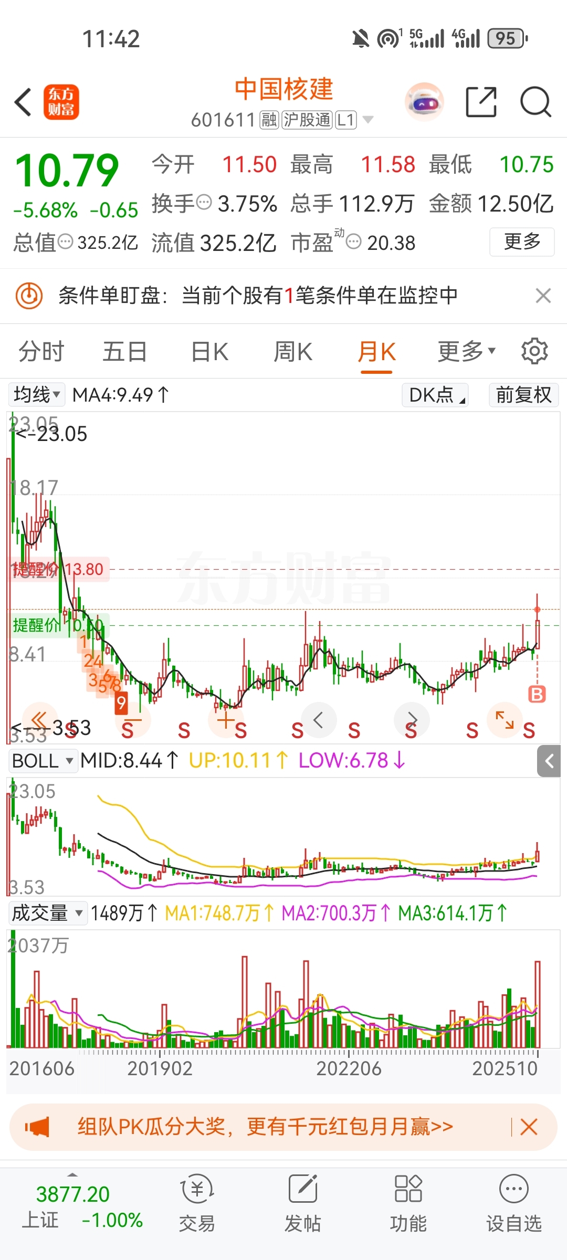Move chart cursor left with arrow
The height and width of the screenshot is (1260, 567).
(318, 719)
